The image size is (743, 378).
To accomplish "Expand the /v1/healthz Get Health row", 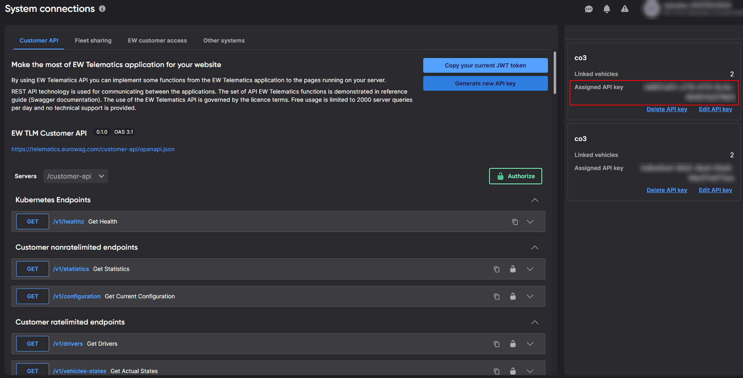I will click(x=530, y=221).
